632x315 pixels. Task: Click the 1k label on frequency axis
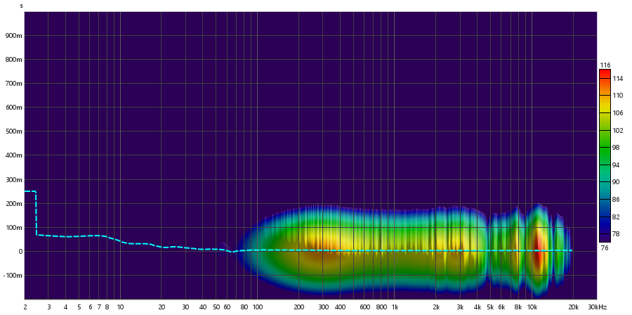[395, 307]
